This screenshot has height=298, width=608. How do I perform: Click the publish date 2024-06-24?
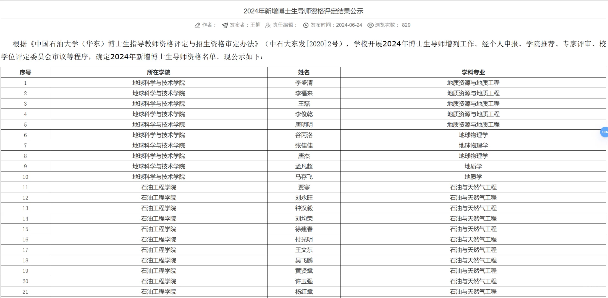coord(349,25)
